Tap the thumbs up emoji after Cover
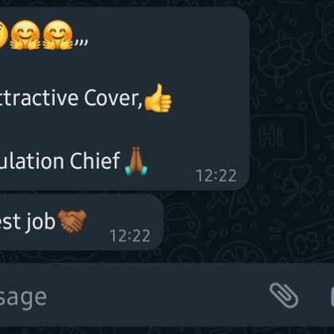 click(x=157, y=98)
